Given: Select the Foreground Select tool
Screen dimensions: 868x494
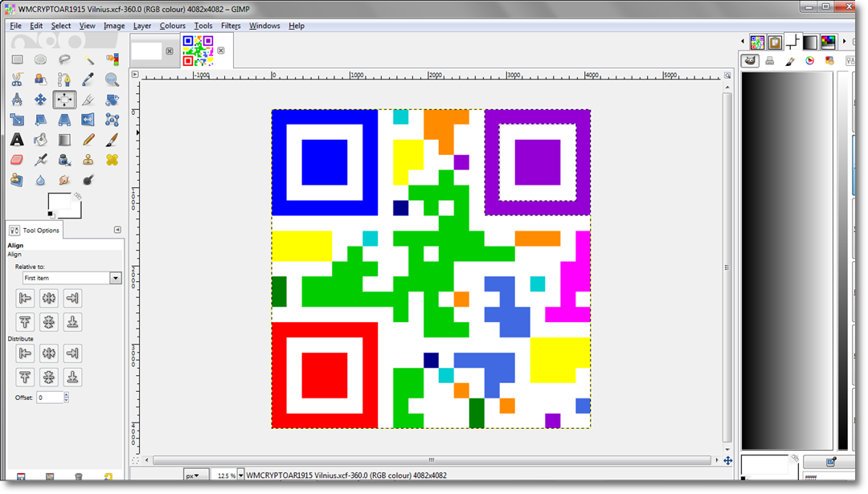Looking at the screenshot, I should [x=40, y=80].
